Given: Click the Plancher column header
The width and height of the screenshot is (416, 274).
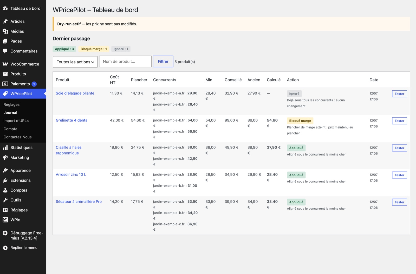Looking at the screenshot, I should click(x=139, y=80).
